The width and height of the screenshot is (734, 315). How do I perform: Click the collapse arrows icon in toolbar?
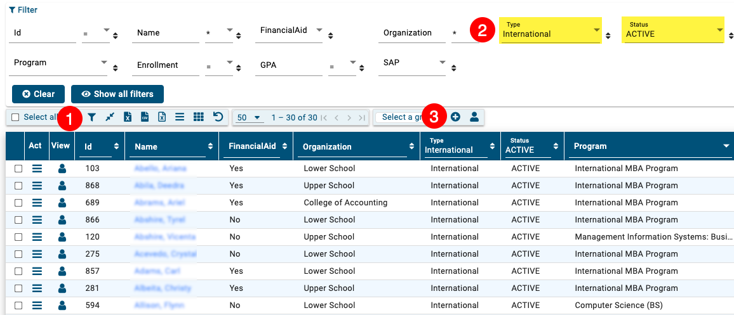click(110, 117)
